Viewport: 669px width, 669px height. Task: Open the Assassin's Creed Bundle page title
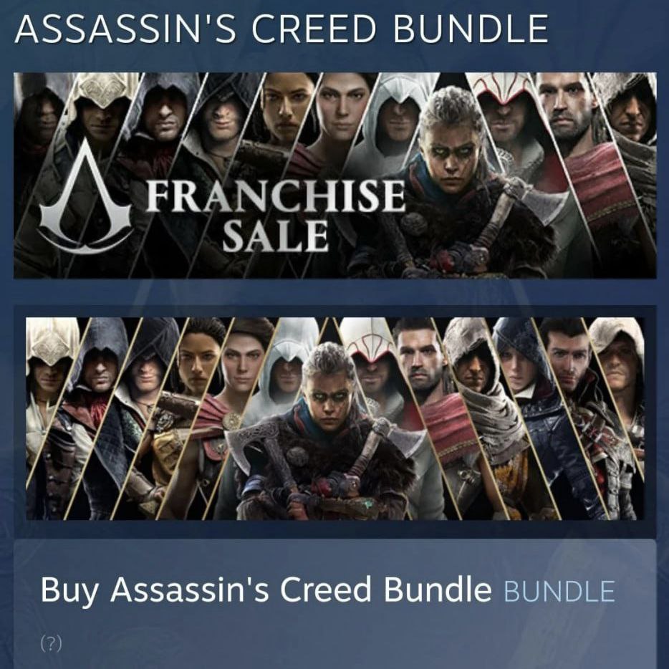click(x=281, y=29)
